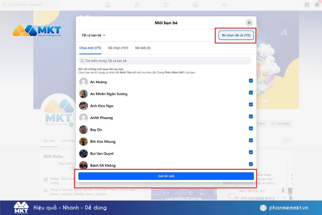
Task: Click Bỏ chọn tất cả (175) button
Action: (x=236, y=35)
